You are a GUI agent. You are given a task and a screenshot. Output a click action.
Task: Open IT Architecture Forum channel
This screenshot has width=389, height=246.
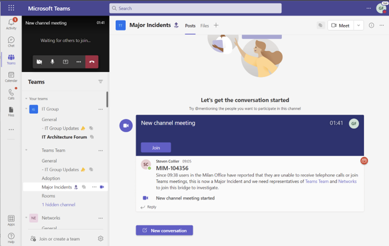(64, 137)
